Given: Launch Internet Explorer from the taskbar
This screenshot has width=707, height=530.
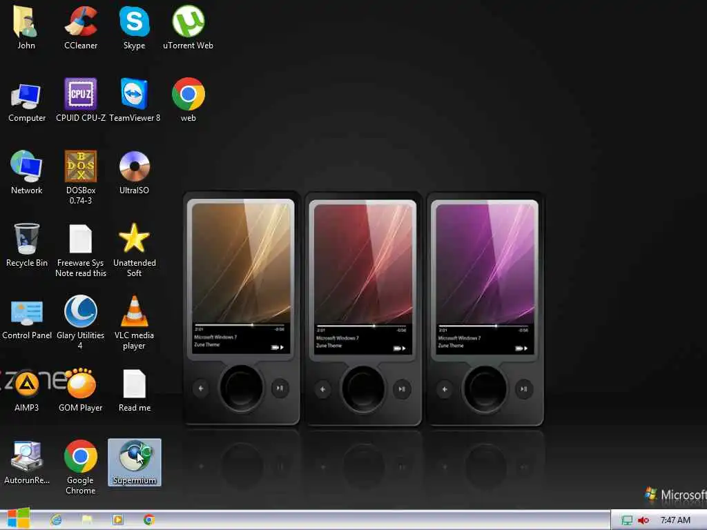Looking at the screenshot, I should tap(56, 520).
